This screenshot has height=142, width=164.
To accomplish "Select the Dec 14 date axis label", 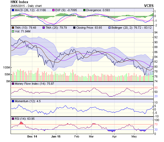I will (x=32, y=136).
